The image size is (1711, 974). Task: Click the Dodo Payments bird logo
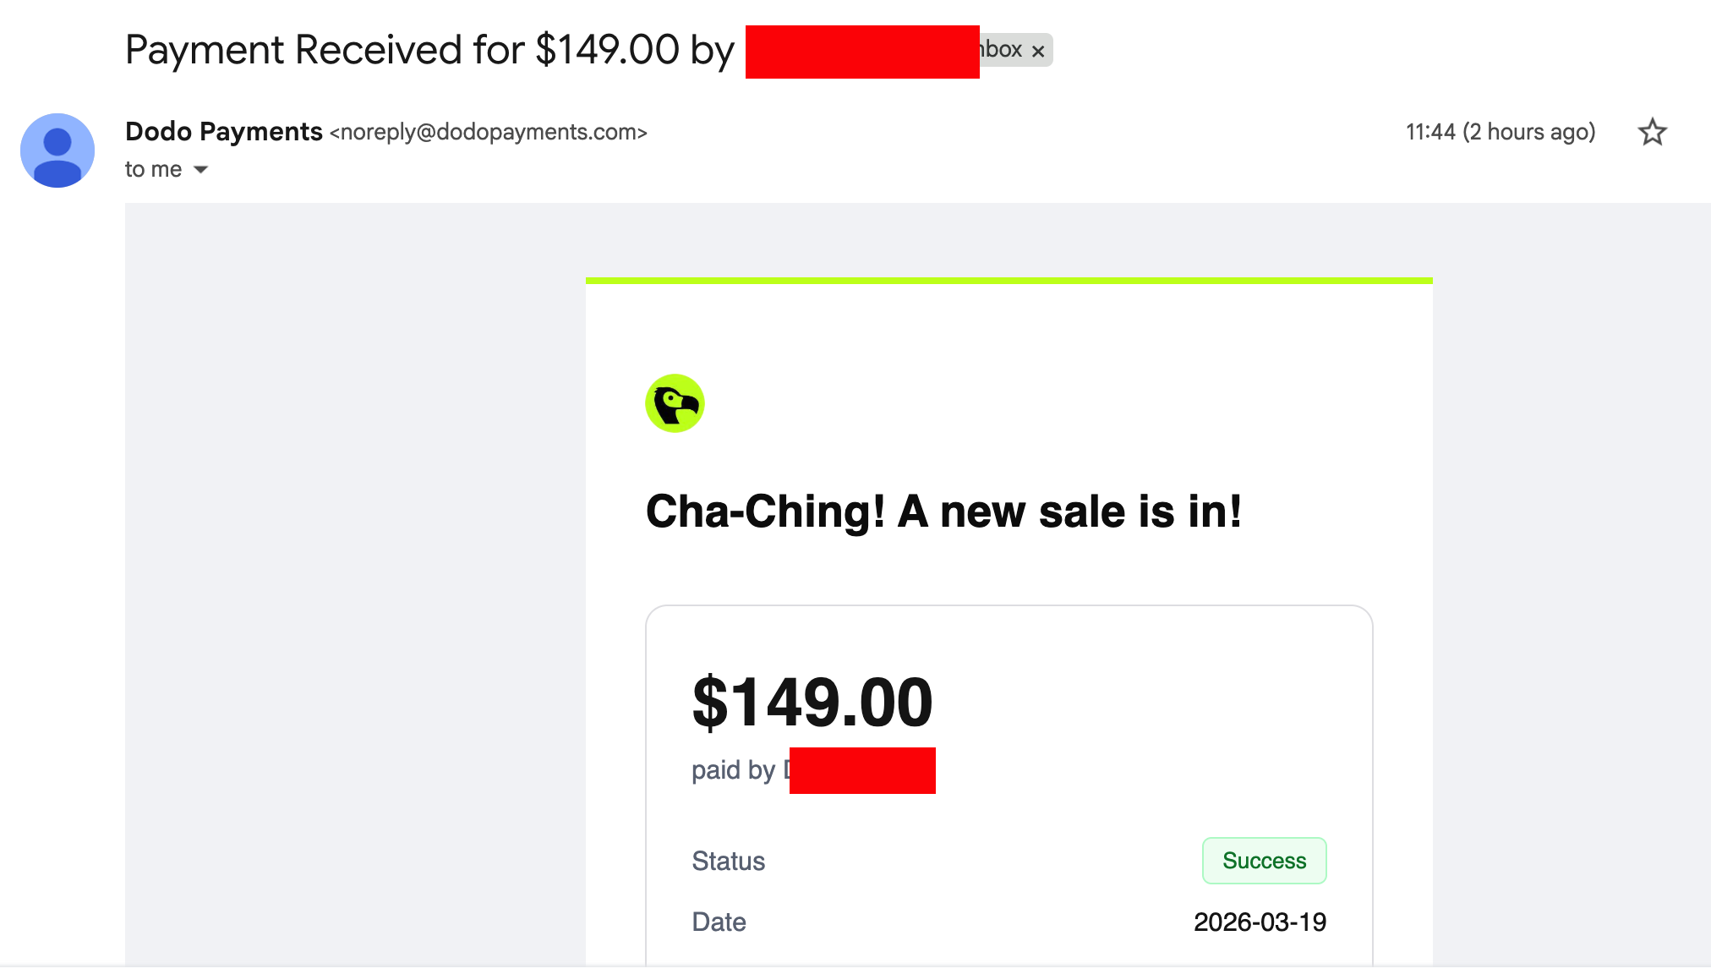(x=675, y=403)
